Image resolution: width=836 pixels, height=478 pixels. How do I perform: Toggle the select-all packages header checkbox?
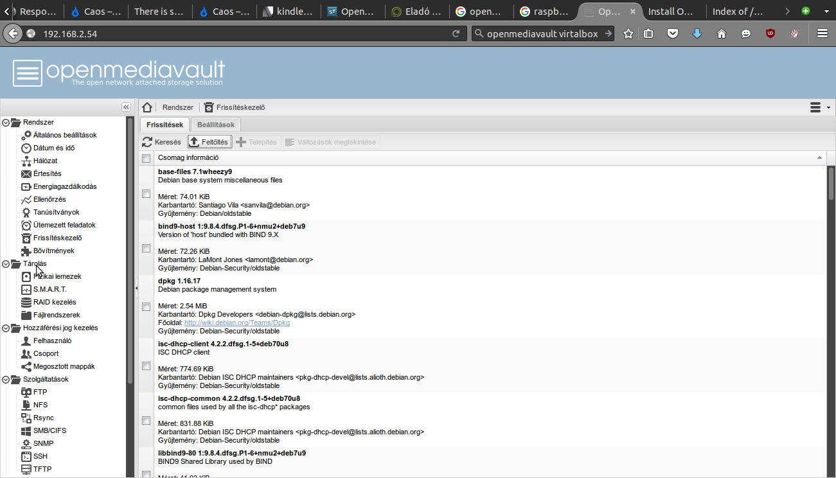click(x=147, y=158)
